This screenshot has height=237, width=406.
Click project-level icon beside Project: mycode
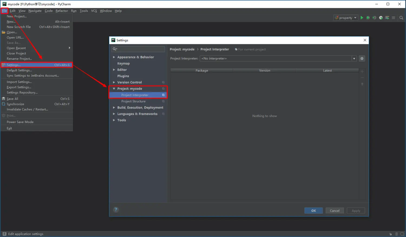click(x=163, y=89)
